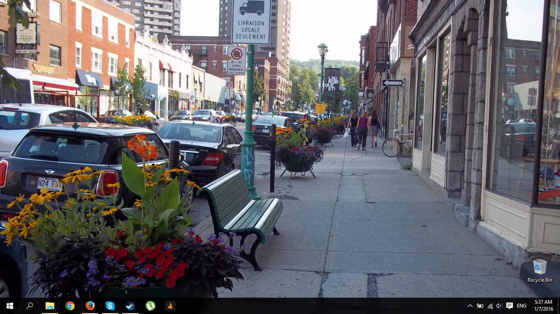Image resolution: width=560 pixels, height=314 pixels.
Task: Open the clock showing 5:37 AM
Action: 543,306
